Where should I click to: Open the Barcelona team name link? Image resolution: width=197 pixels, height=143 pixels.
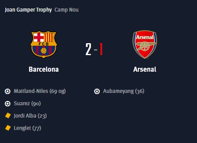[44, 69]
